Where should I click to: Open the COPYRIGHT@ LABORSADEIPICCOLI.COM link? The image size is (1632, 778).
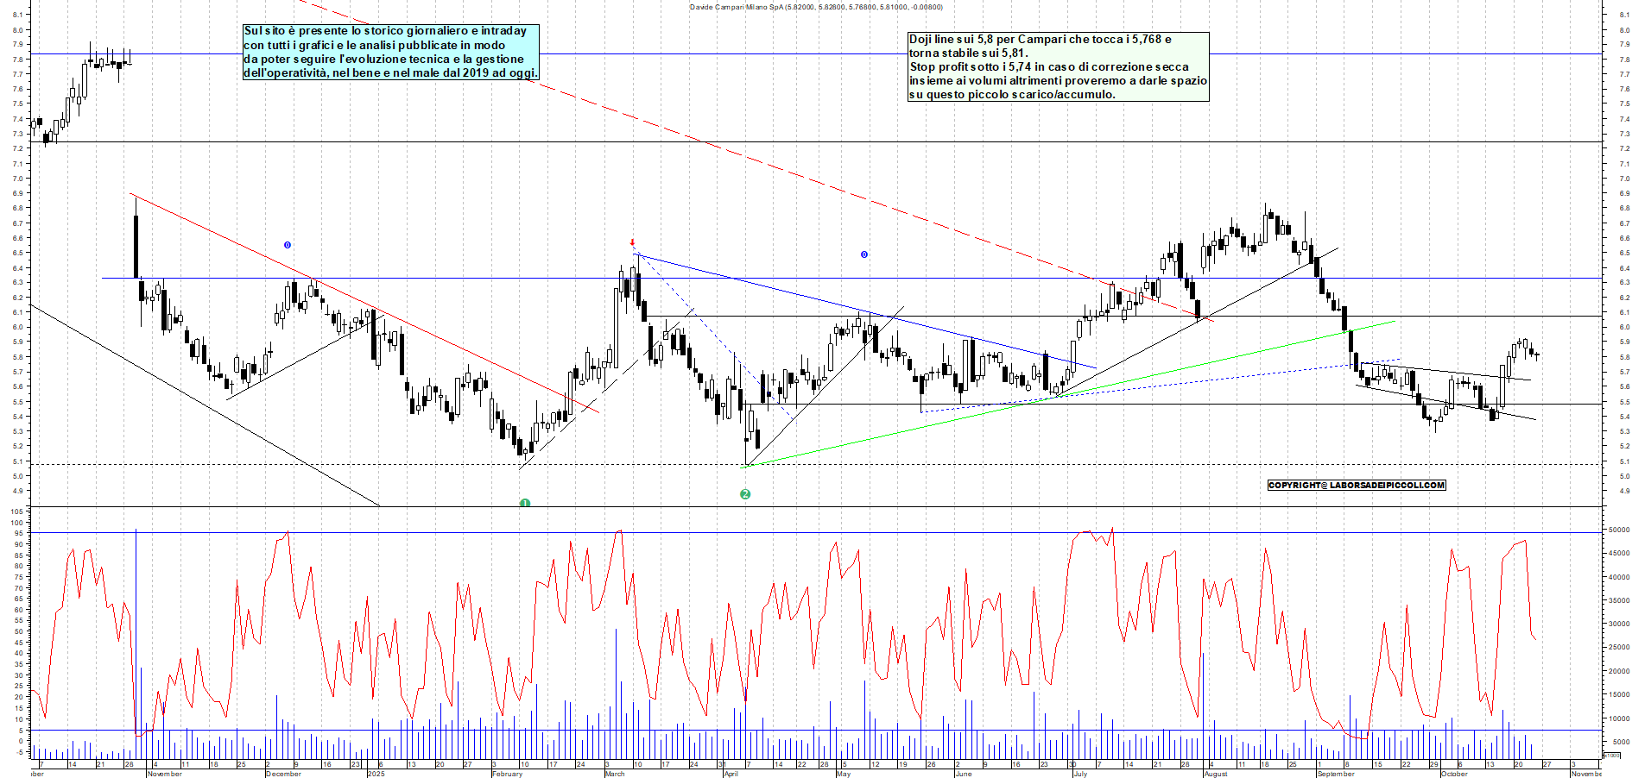pos(1356,486)
